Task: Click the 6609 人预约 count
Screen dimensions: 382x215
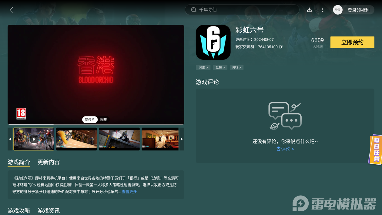Action: click(x=317, y=42)
